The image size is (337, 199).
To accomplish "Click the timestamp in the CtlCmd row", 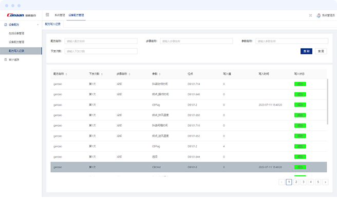I will click(x=270, y=167).
